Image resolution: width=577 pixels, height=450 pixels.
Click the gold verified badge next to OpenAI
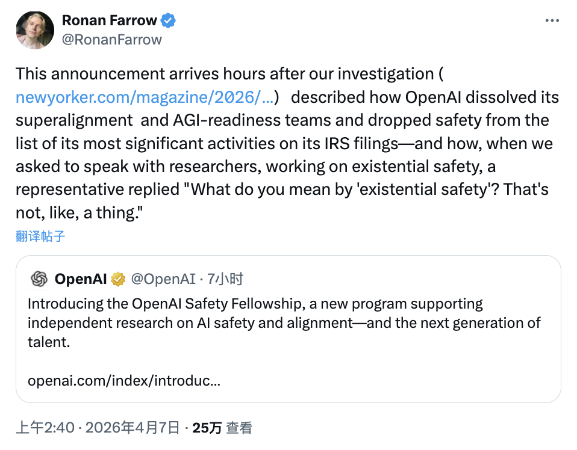(117, 279)
